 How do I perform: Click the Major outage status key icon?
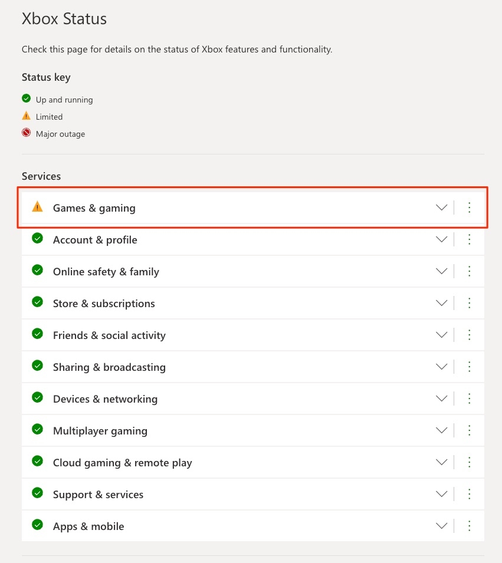[x=26, y=133]
